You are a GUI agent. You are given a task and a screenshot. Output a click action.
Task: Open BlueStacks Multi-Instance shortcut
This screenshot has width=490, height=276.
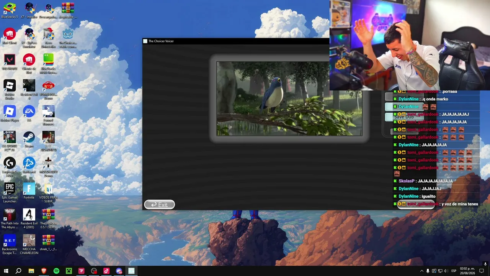48,64
